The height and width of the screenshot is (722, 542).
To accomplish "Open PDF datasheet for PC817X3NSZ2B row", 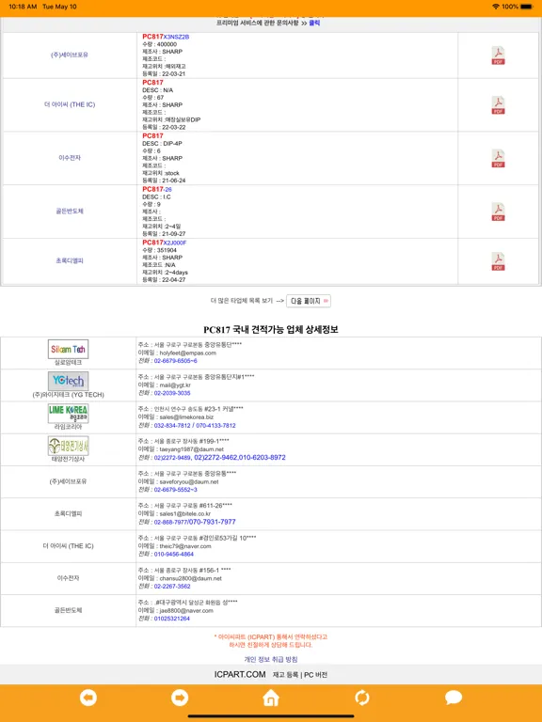I will pyautogui.click(x=498, y=55).
